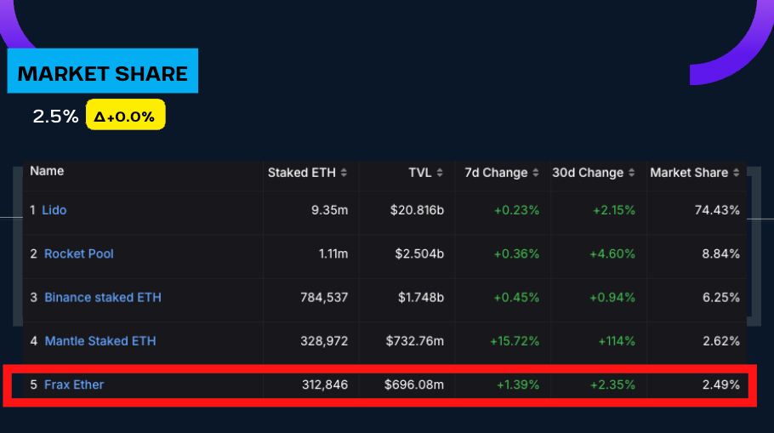This screenshot has width=774, height=433.
Task: Click the yellow Δ+0.0% badge
Action: [125, 117]
